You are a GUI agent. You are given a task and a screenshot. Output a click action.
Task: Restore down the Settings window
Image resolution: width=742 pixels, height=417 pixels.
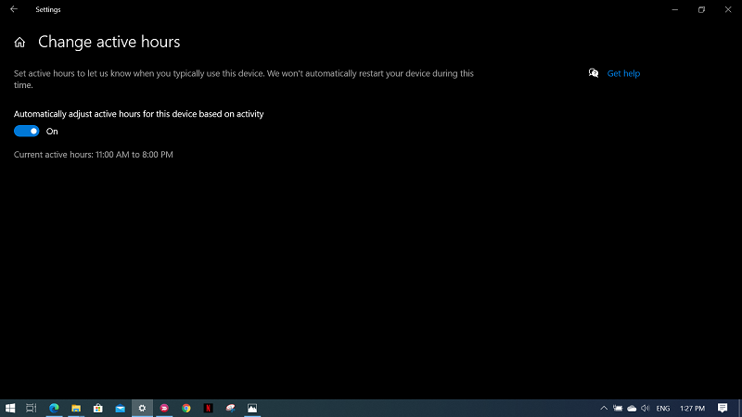(x=702, y=9)
